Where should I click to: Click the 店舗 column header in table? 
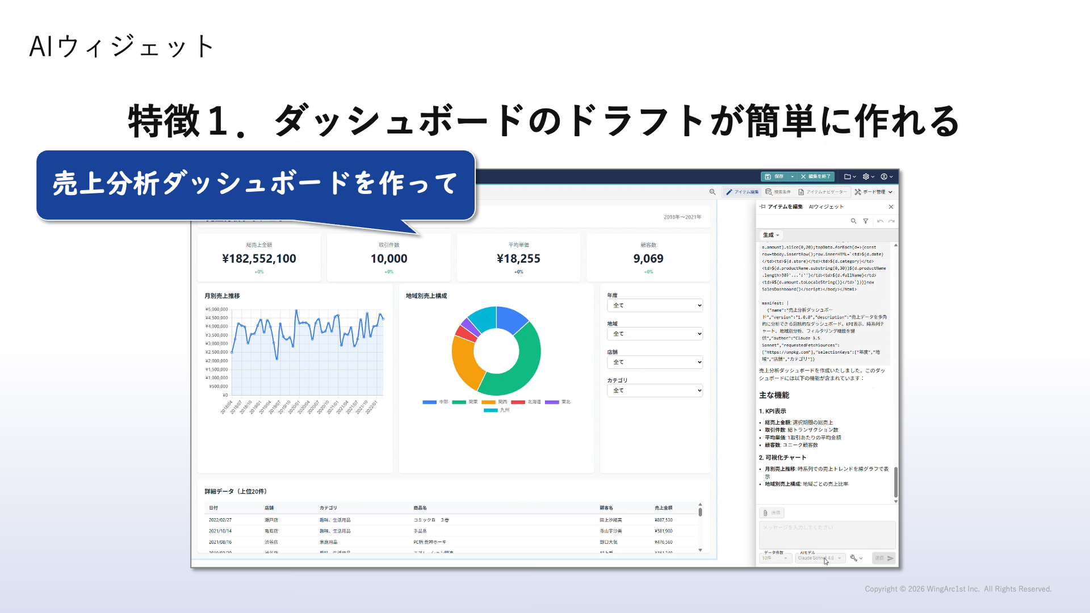269,508
